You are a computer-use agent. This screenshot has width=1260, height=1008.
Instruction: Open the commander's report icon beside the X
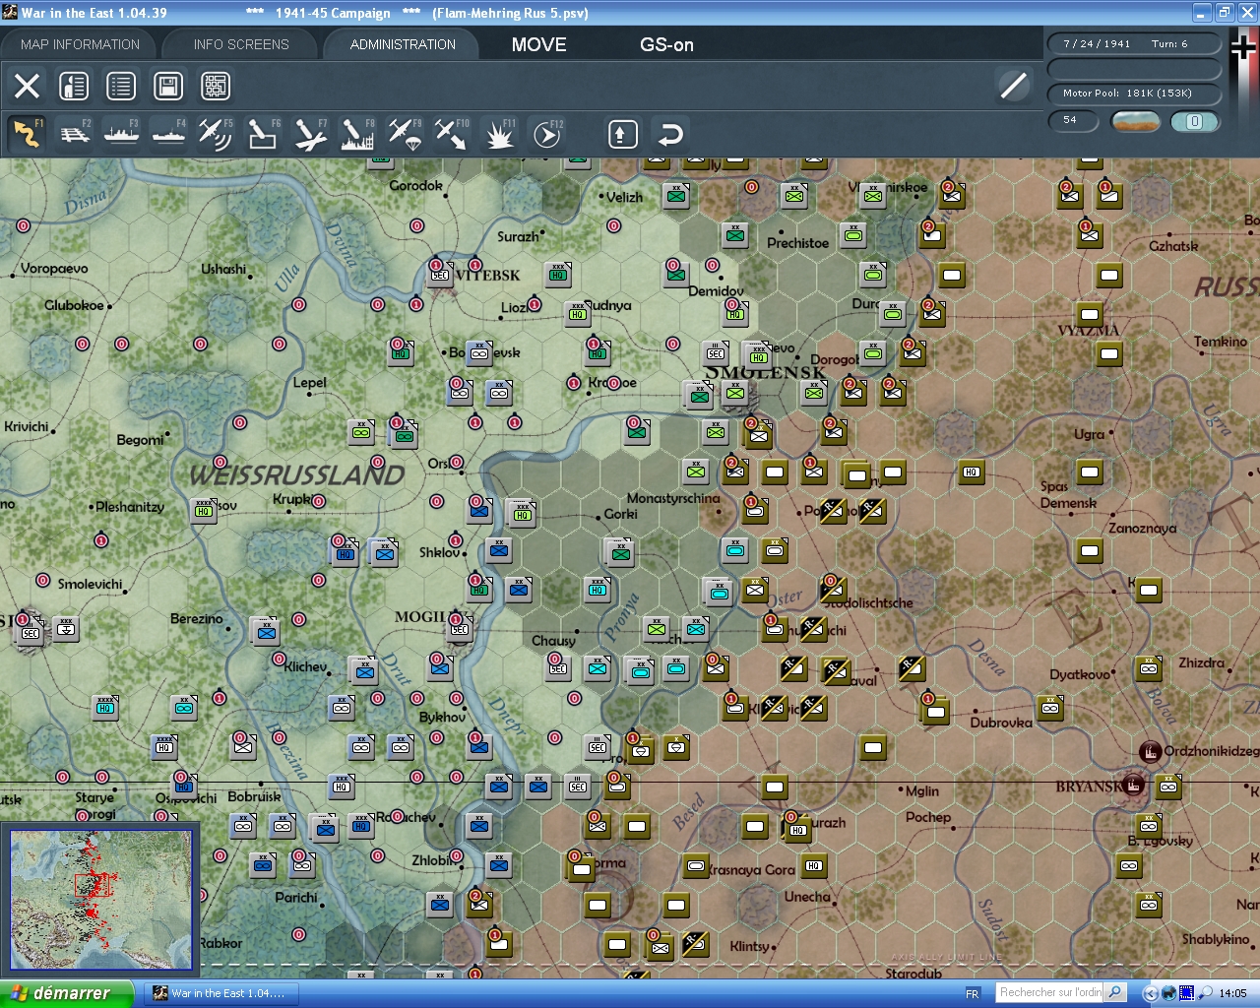pos(74,86)
